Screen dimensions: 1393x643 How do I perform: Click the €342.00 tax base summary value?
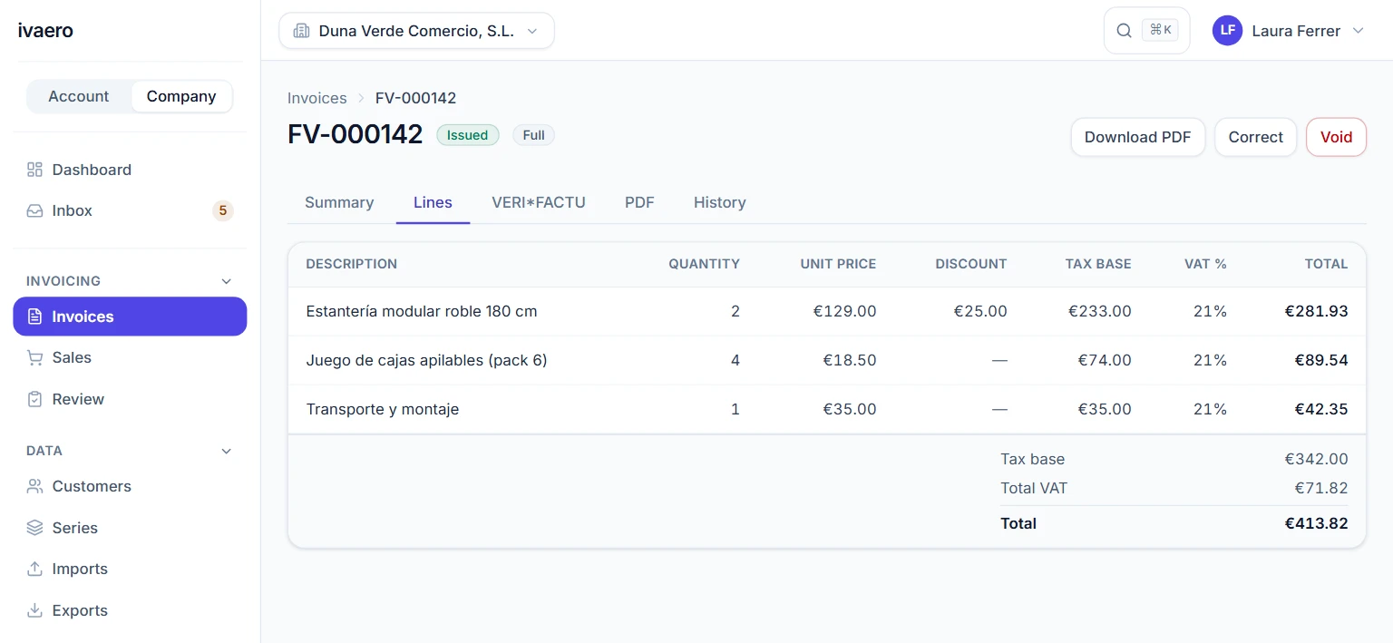point(1317,459)
